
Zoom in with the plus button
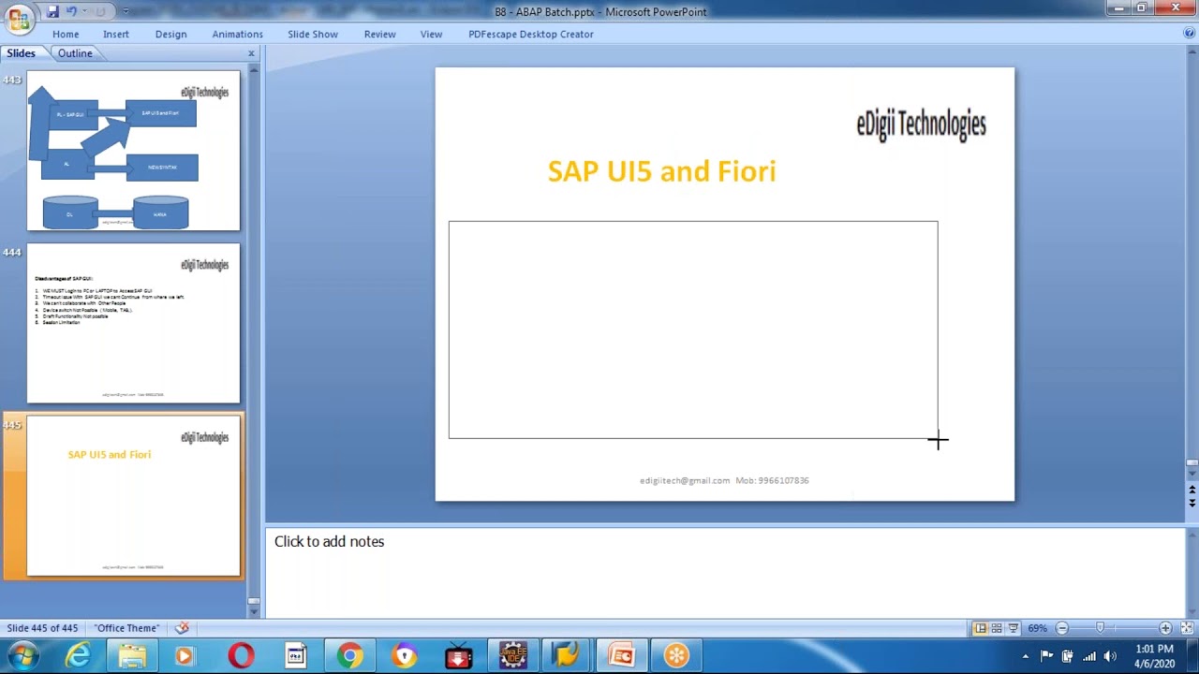(1165, 628)
